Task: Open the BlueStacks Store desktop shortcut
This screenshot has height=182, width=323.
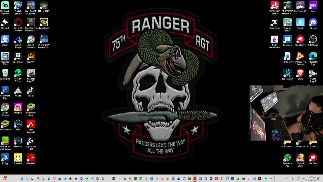Action: (31, 110)
